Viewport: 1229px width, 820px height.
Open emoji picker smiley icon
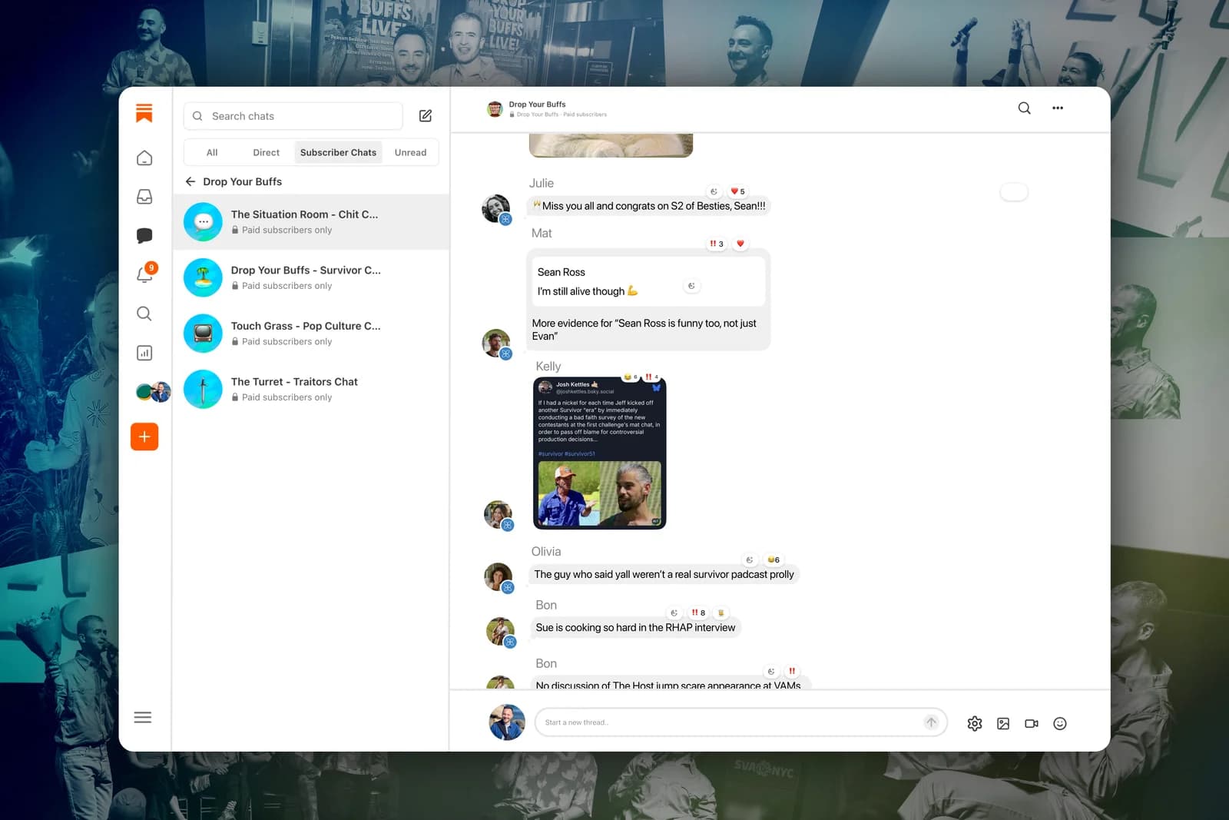[1060, 723]
